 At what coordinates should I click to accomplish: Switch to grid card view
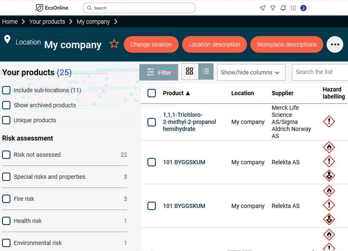(x=189, y=71)
